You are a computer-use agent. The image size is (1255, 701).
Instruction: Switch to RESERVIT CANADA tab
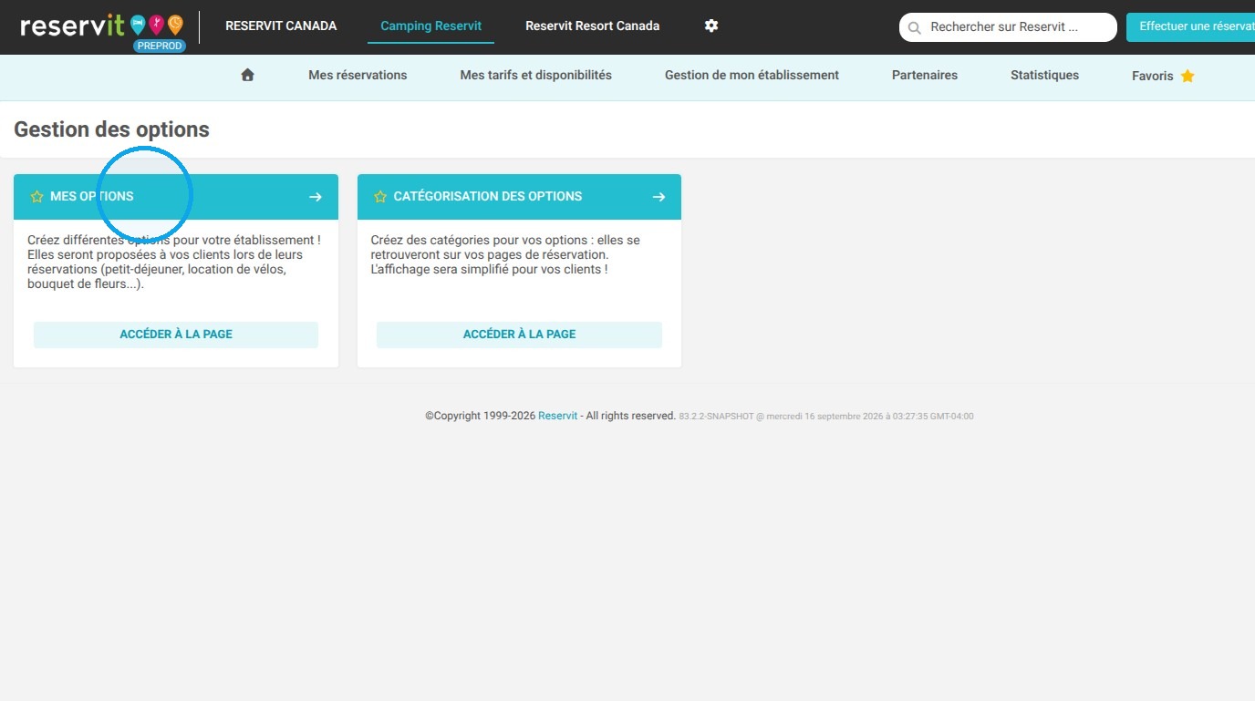(281, 26)
